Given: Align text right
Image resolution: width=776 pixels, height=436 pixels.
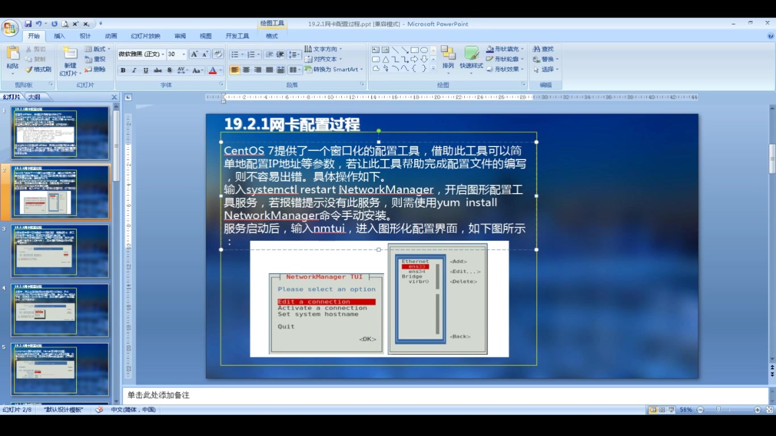Looking at the screenshot, I should [x=257, y=70].
